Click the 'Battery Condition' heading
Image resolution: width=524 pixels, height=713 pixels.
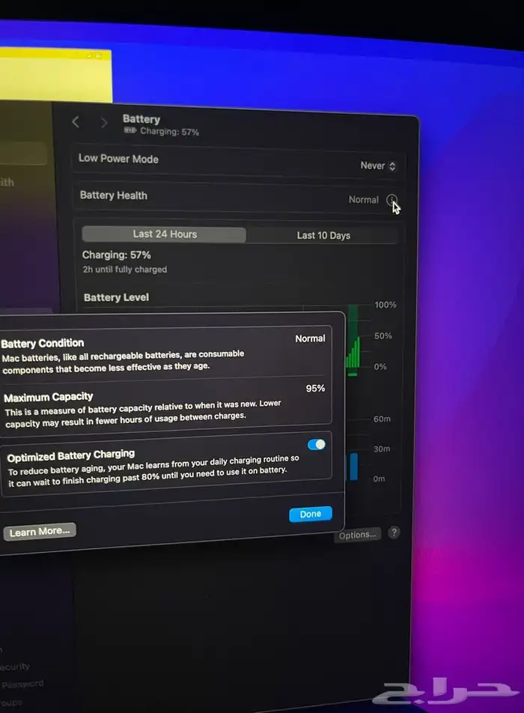click(43, 343)
